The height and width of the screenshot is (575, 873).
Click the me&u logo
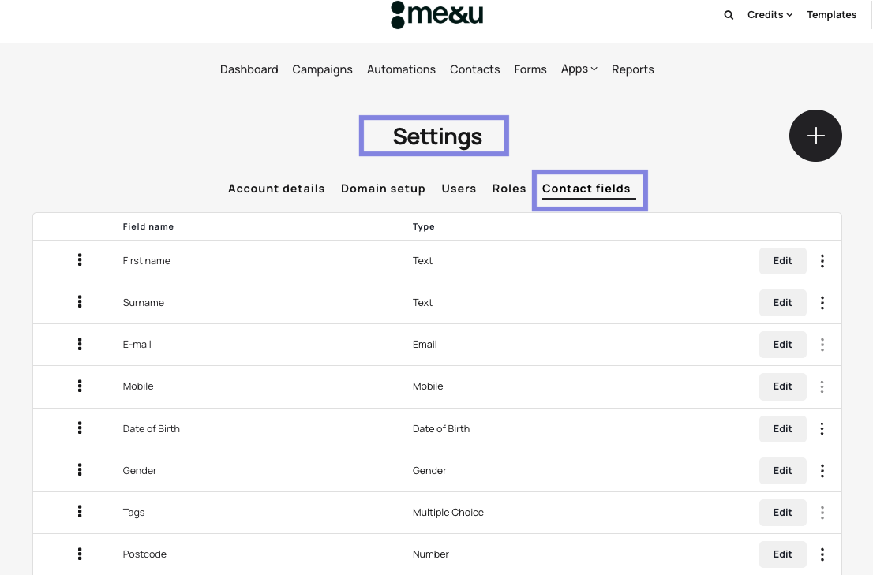(x=436, y=14)
